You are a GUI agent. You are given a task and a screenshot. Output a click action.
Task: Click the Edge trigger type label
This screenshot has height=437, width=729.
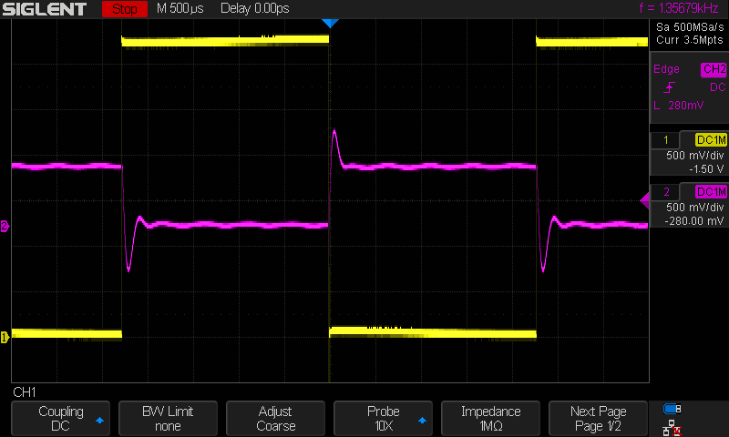[666, 69]
